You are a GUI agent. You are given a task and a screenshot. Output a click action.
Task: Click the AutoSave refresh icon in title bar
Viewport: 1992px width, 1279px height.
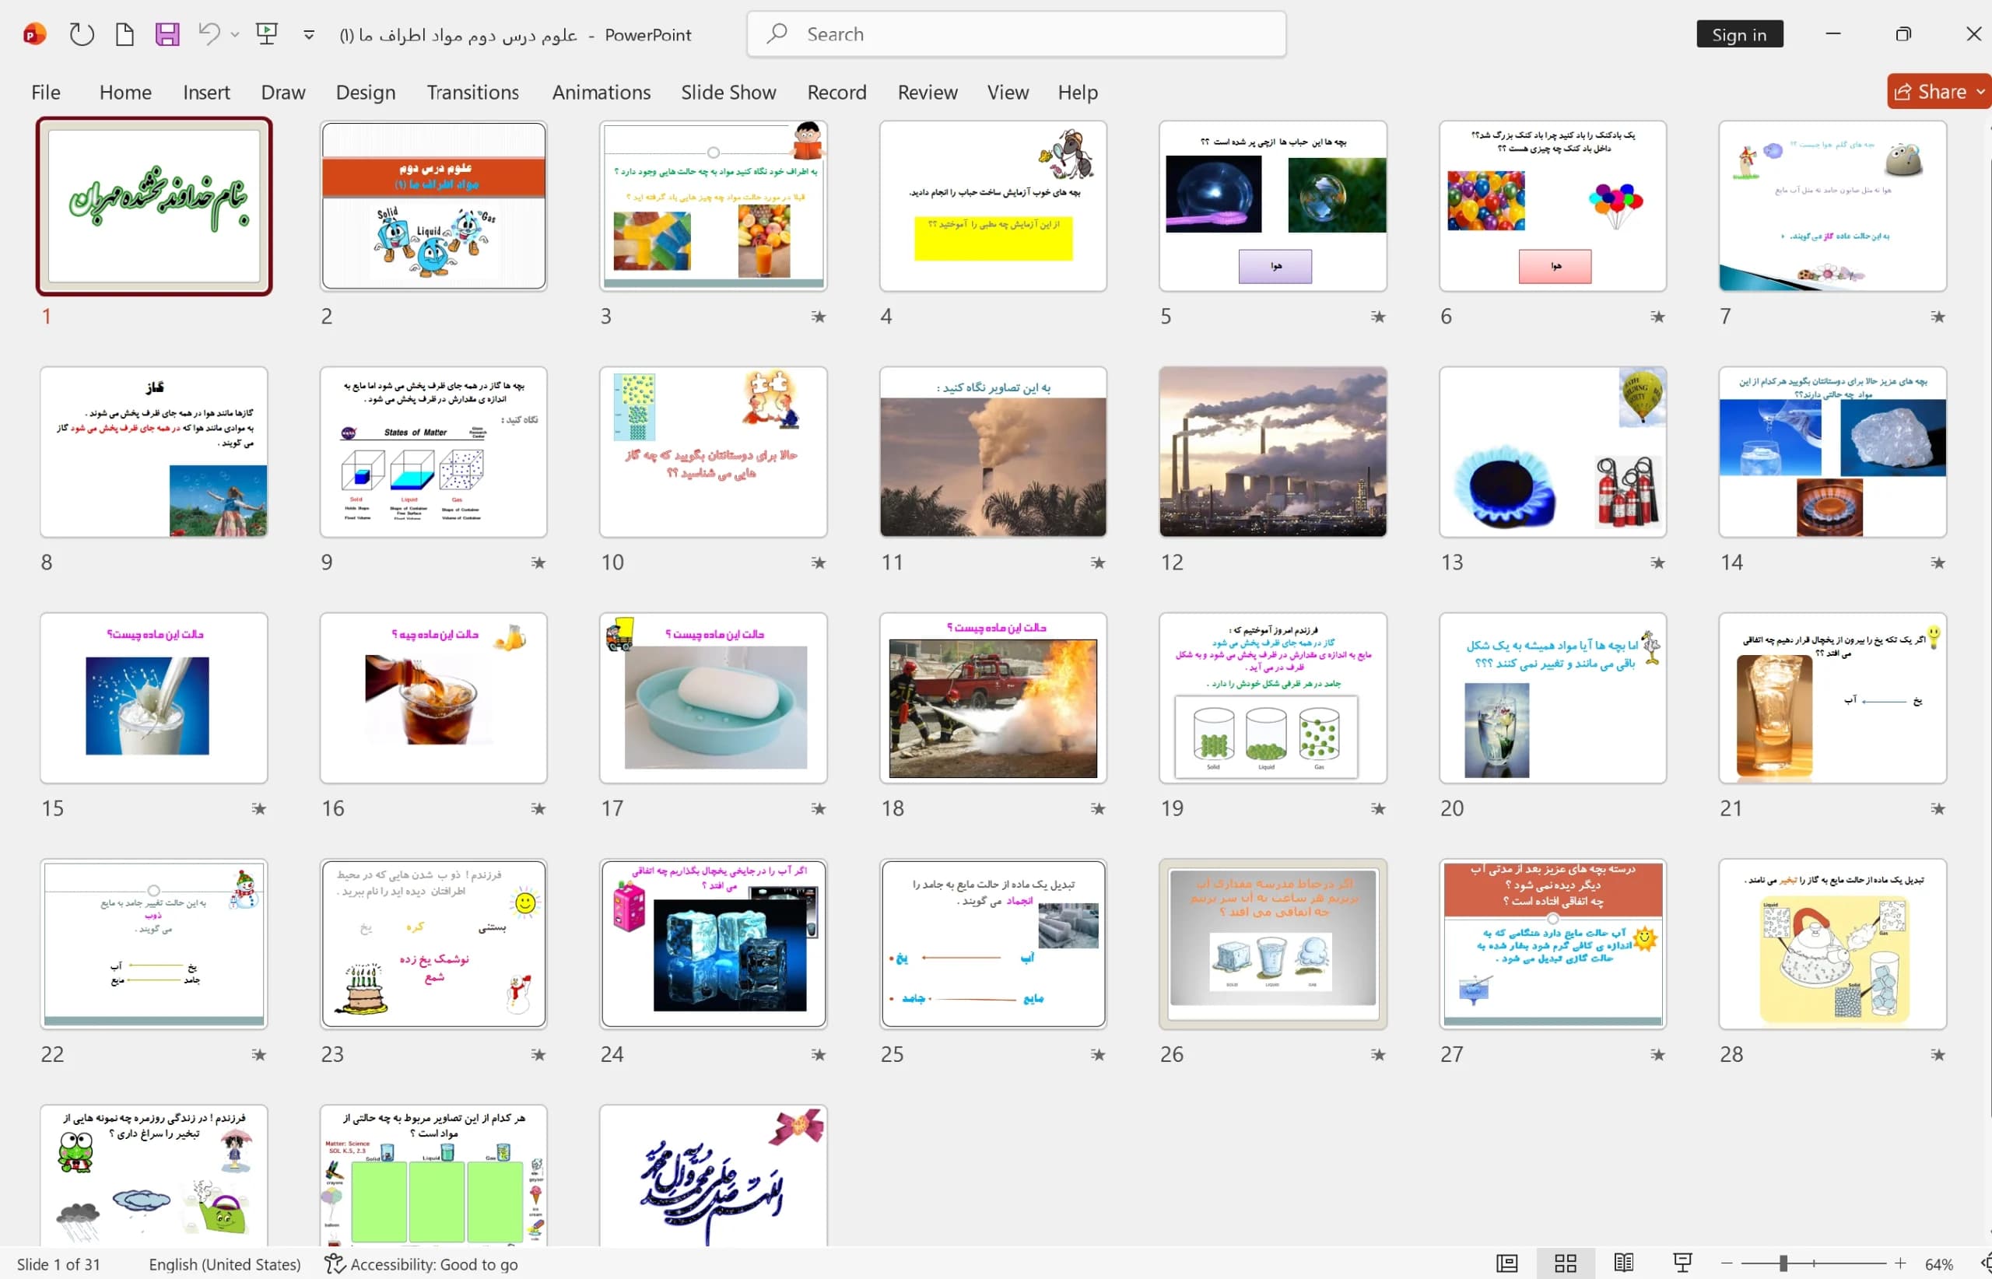(82, 34)
